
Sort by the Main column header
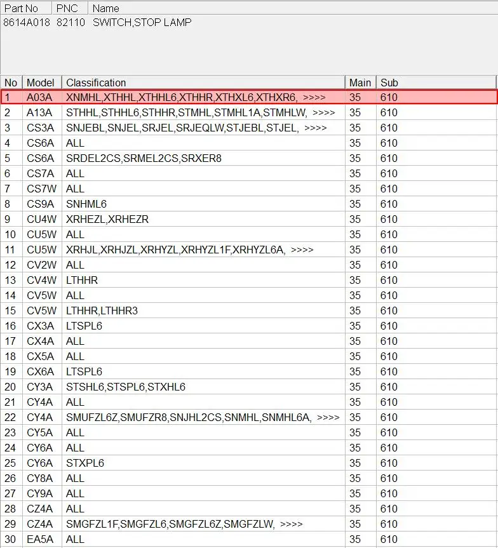361,83
